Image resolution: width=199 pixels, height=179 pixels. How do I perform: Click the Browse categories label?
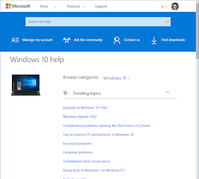[81, 77]
